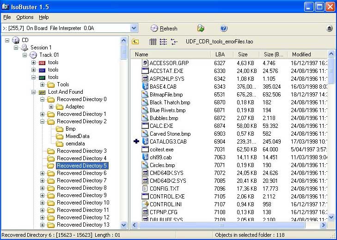Click the file list vertical scrollbar thumb
Screen dimensions: 337x240
click(x=331, y=71)
